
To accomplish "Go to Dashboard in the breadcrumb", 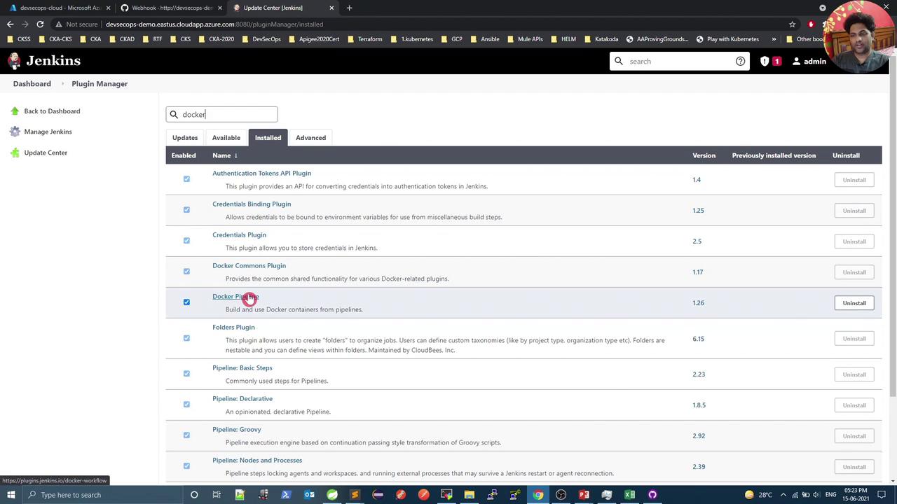I will click(32, 84).
